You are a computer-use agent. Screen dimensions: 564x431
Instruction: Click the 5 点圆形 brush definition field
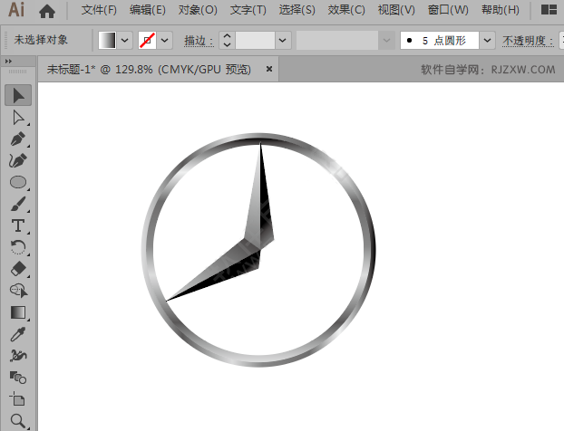(x=440, y=40)
